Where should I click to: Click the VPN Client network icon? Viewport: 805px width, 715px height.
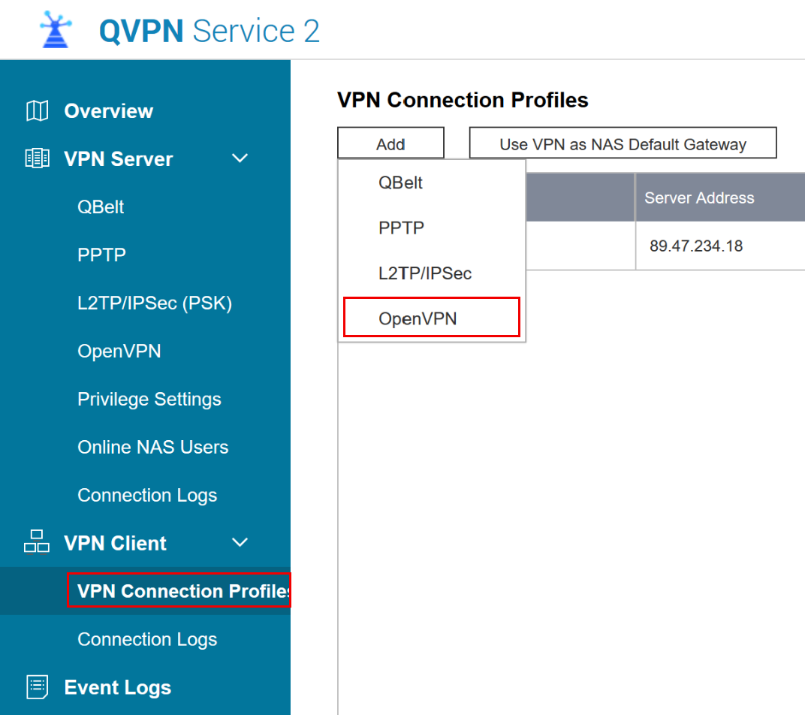point(37,542)
